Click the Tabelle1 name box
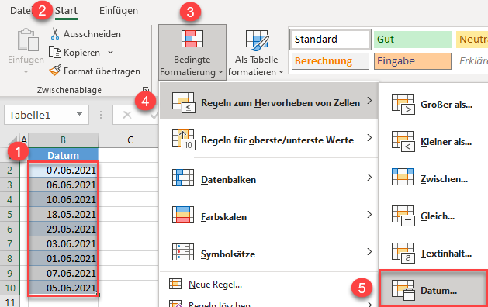The height and width of the screenshot is (307, 488). click(x=47, y=115)
